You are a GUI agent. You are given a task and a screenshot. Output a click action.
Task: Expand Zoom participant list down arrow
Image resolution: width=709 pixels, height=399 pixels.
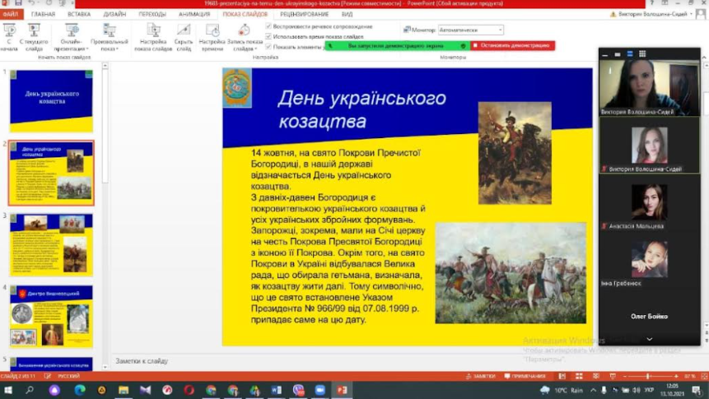[649, 338]
